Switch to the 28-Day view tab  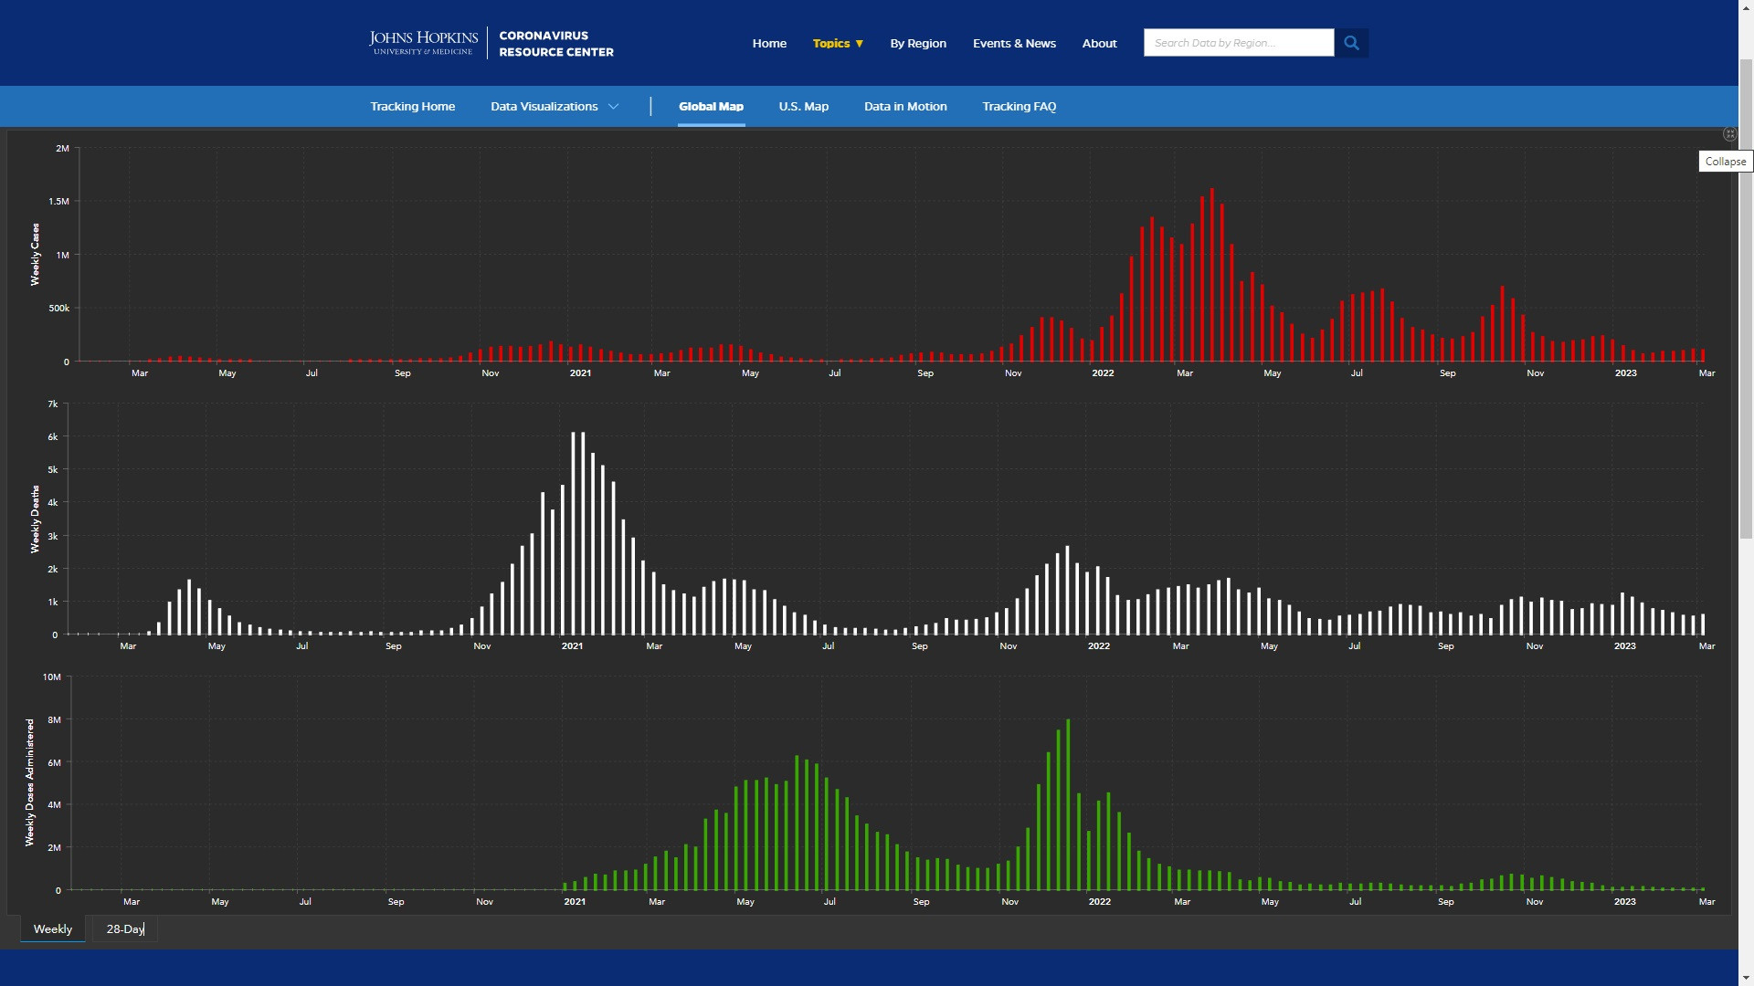coord(125,929)
